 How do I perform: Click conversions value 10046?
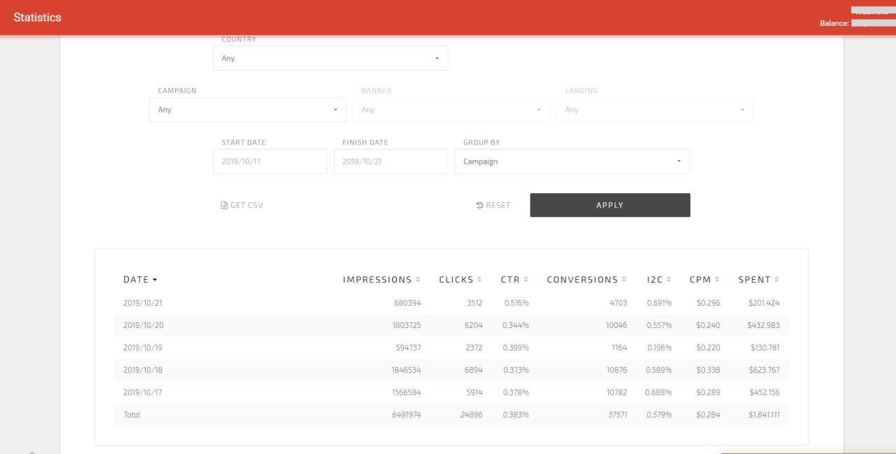point(616,325)
